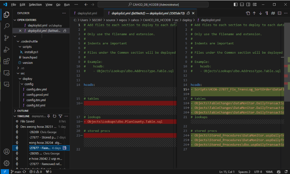Screen dimensions: 290x174
Task: Open the Accounts menu
Action: pos(6,152)
